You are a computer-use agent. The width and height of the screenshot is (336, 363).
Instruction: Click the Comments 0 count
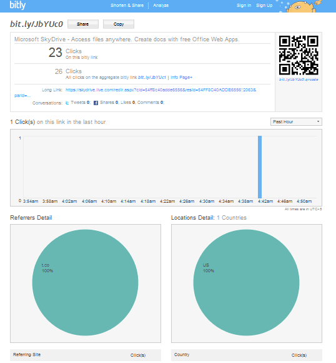151,102
